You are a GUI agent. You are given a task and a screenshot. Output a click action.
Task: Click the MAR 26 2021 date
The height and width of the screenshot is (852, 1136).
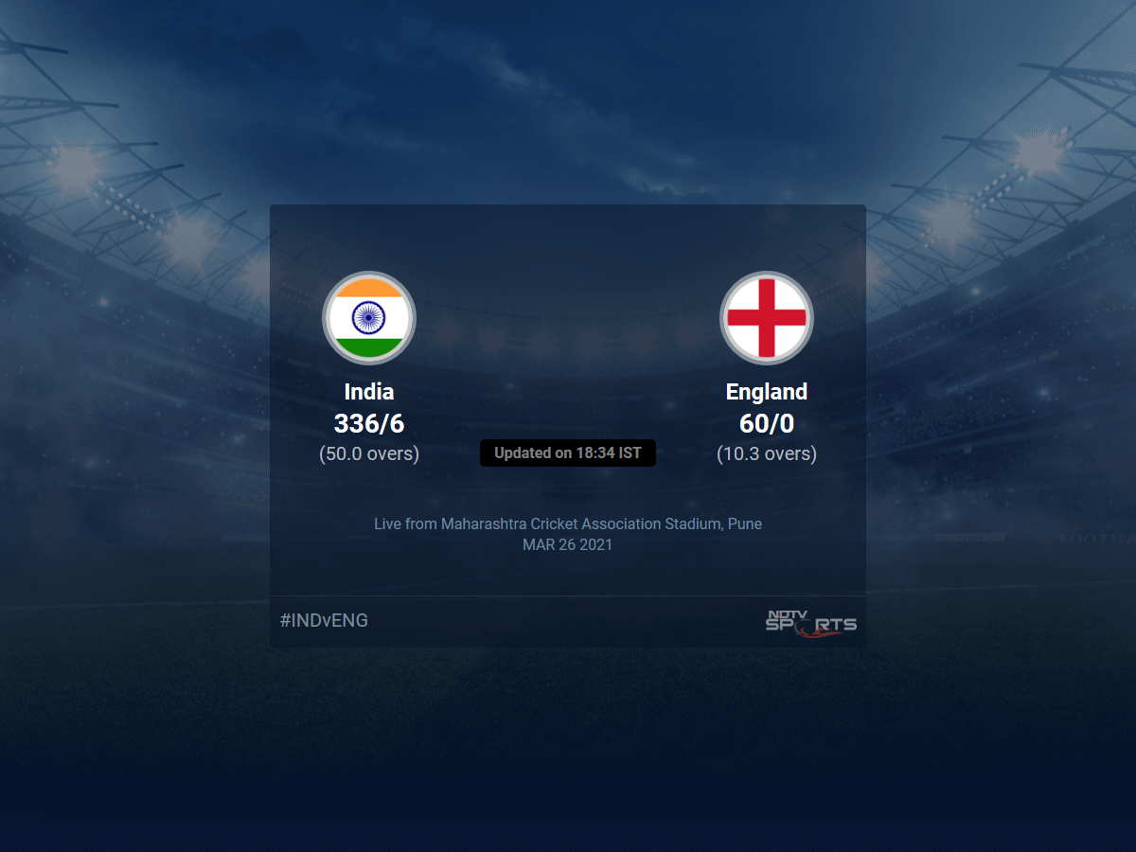568,544
